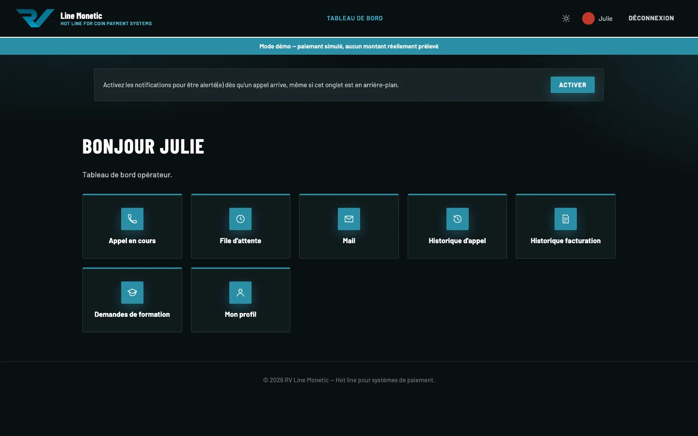Click the Line Monetic brand title

coord(81,16)
